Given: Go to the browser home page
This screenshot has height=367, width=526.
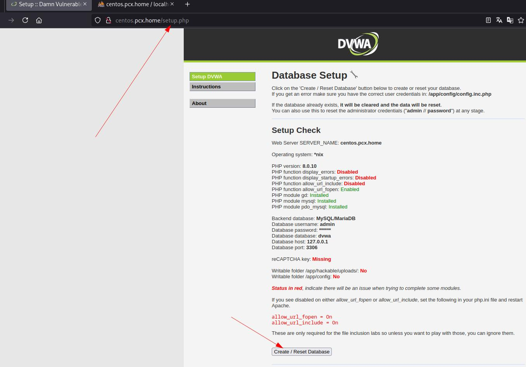Looking at the screenshot, I should (39, 20).
